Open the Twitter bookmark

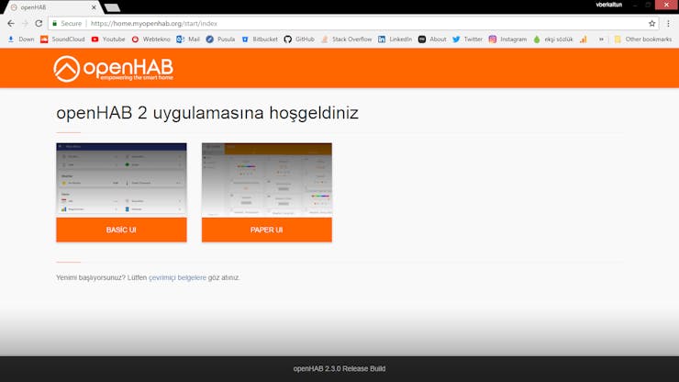pyautogui.click(x=467, y=39)
